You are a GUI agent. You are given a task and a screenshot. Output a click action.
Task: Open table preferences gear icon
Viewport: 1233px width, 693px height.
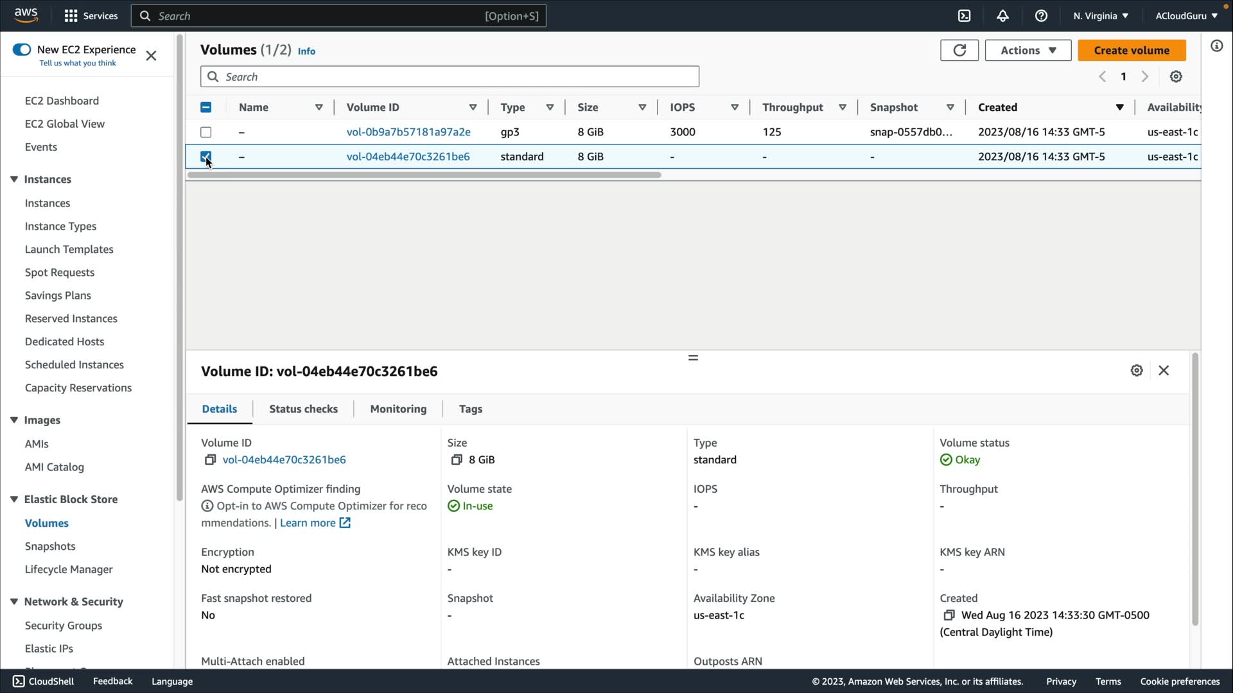point(1175,76)
